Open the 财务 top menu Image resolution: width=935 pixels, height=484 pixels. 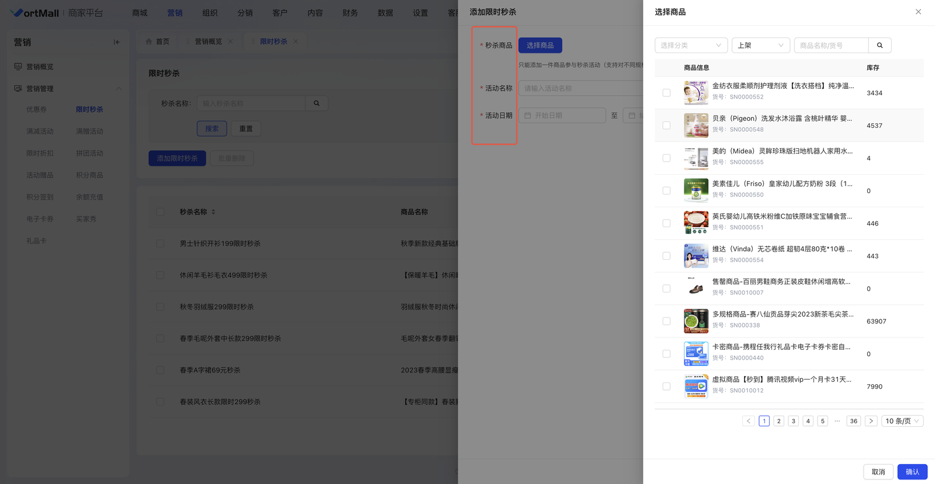[350, 13]
